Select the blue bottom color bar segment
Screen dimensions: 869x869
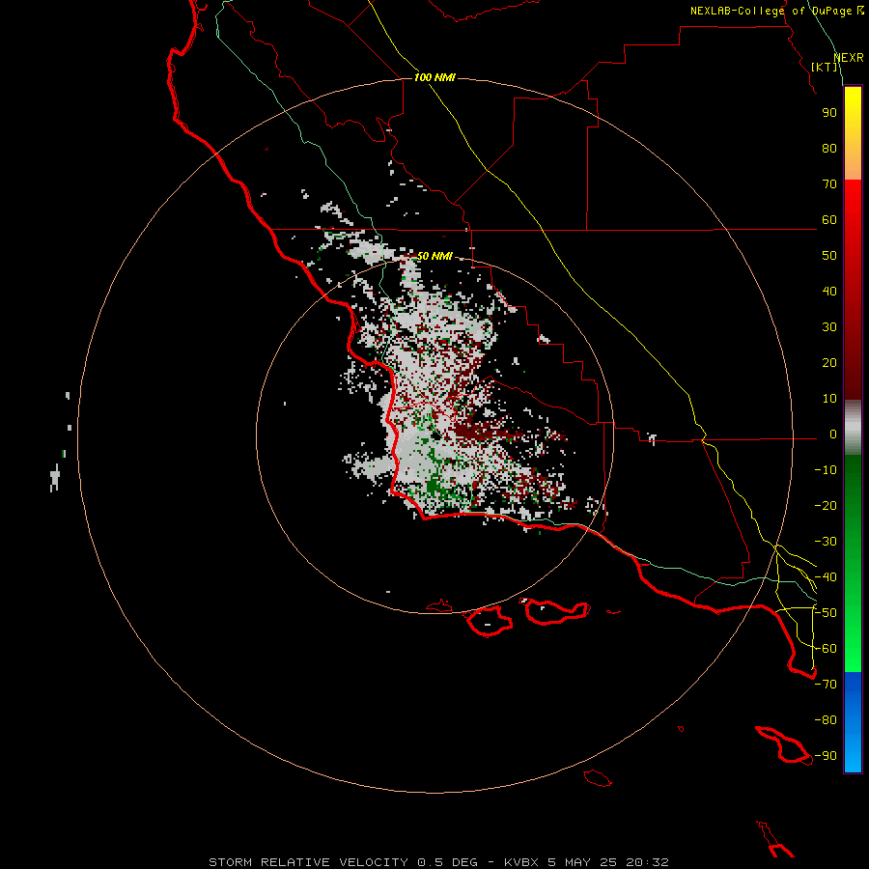coord(853,722)
